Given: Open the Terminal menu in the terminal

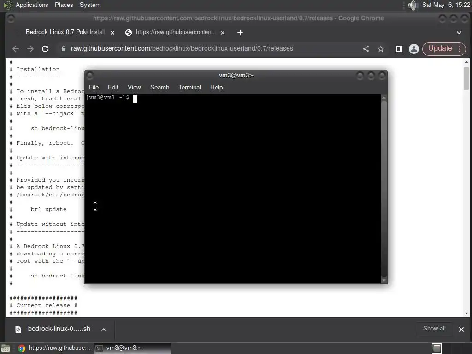Looking at the screenshot, I should (x=189, y=87).
